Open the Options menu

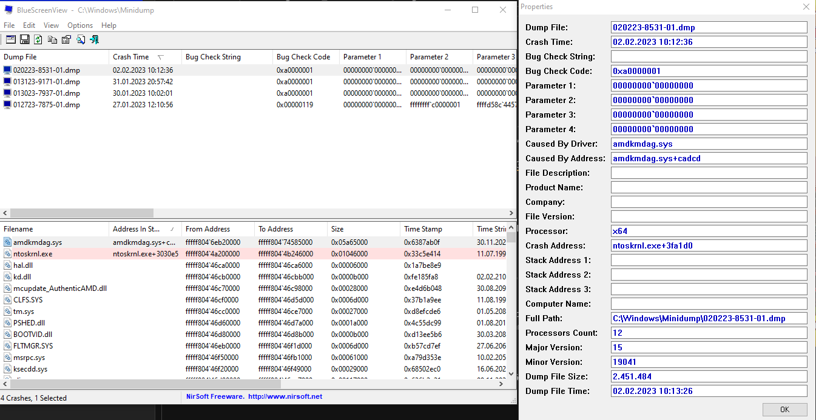(x=80, y=25)
